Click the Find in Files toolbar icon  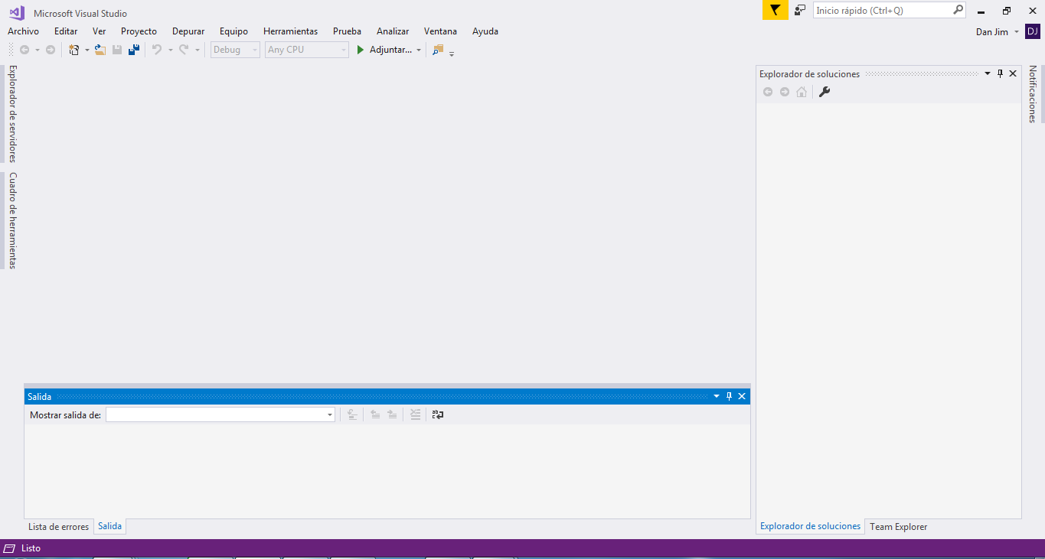pos(438,50)
